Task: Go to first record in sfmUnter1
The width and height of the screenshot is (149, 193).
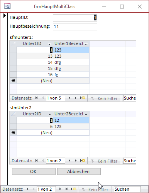Action: pyautogui.click(x=36, y=98)
